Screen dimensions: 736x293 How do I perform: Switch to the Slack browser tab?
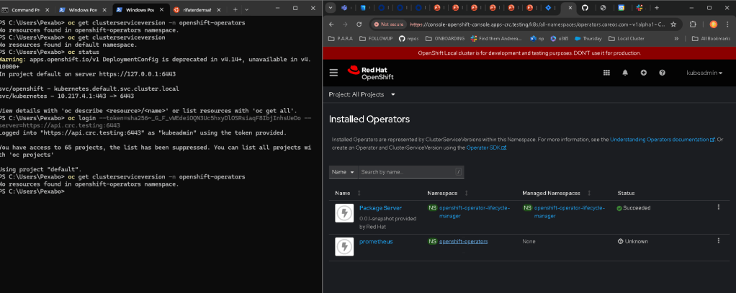pos(639,8)
